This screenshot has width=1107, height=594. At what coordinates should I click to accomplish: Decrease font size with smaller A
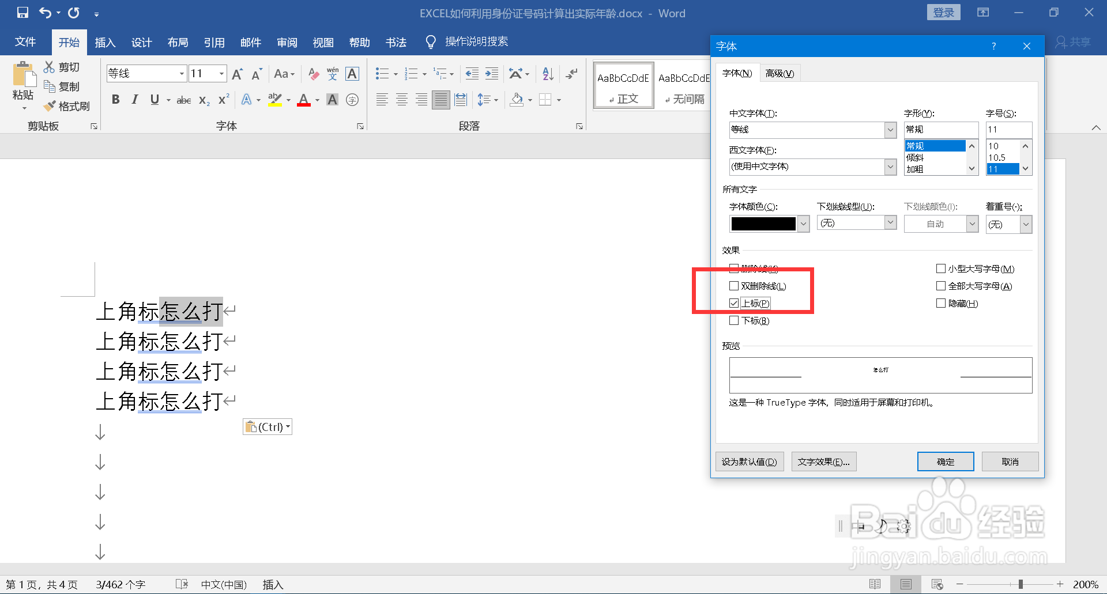click(257, 74)
